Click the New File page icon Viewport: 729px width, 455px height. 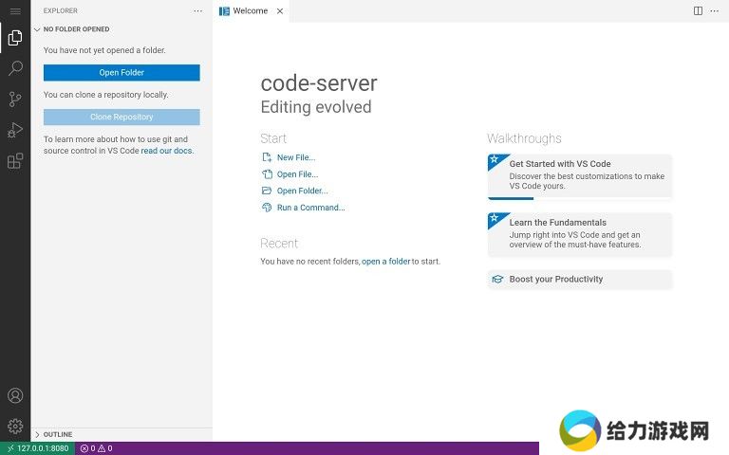click(x=267, y=157)
